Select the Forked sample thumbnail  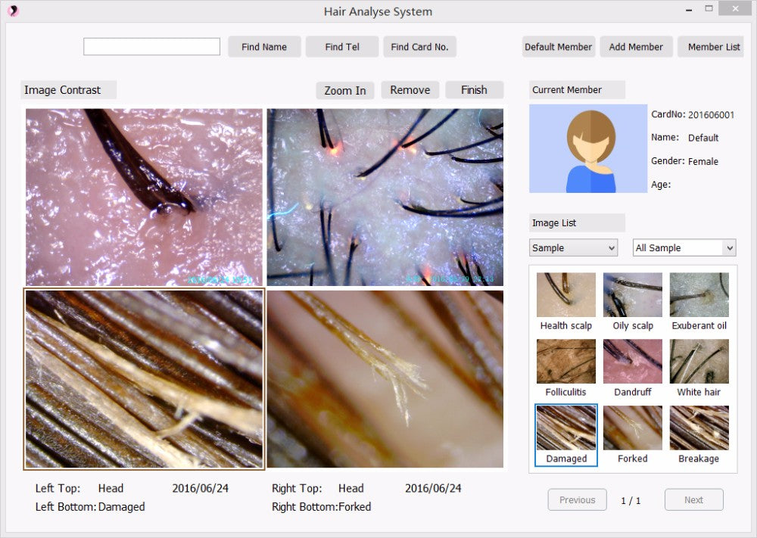pyautogui.click(x=632, y=428)
